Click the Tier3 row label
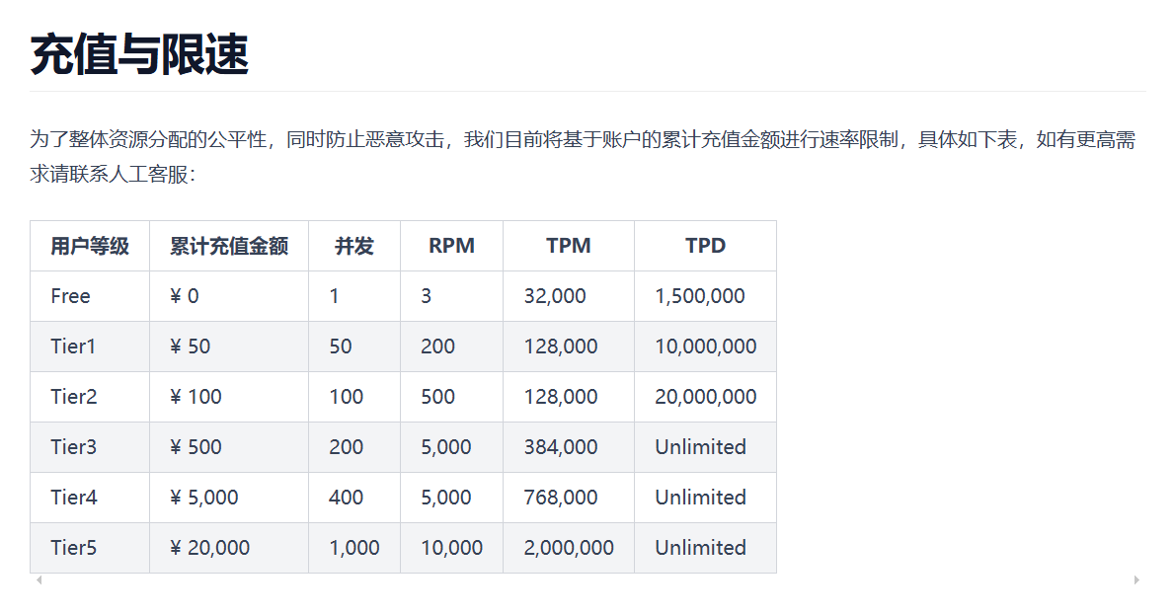Screen dimensions: 1174x616 (74, 447)
